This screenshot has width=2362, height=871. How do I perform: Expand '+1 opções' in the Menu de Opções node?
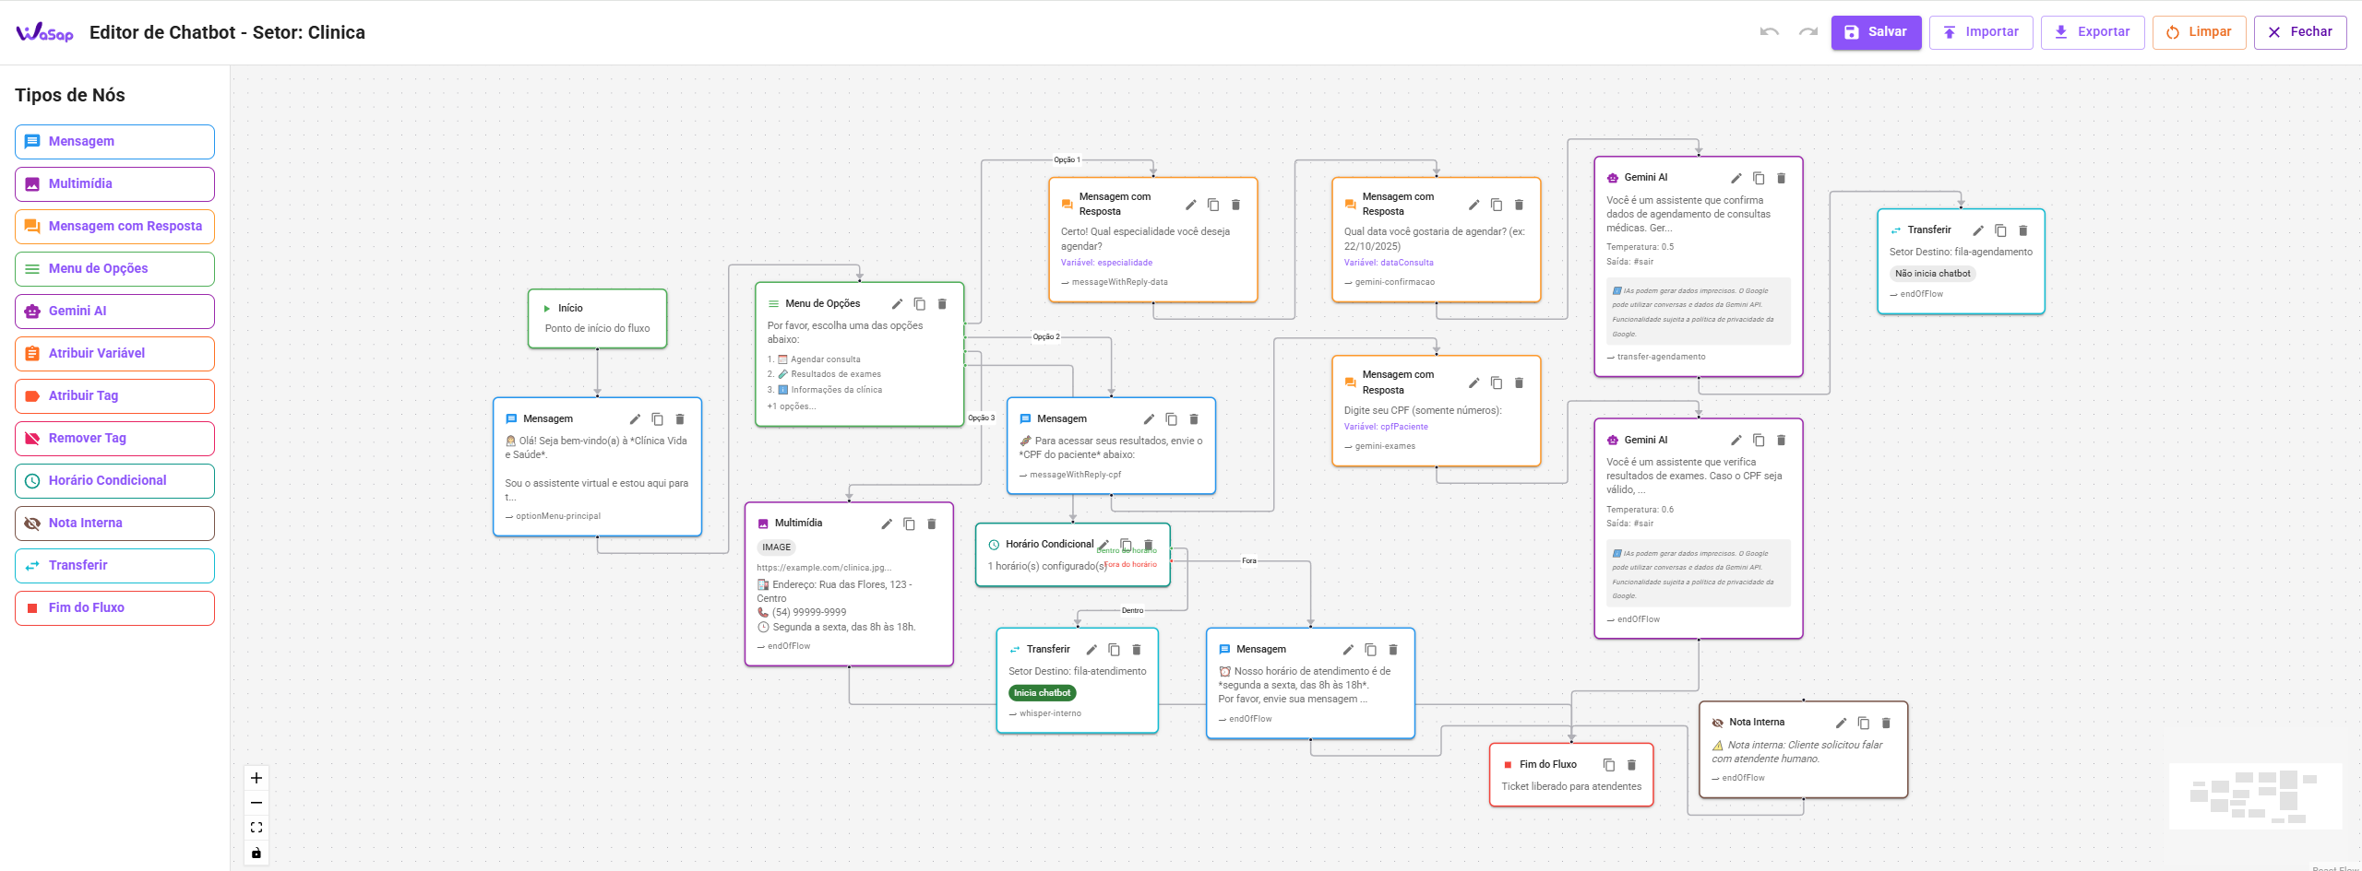pos(791,406)
